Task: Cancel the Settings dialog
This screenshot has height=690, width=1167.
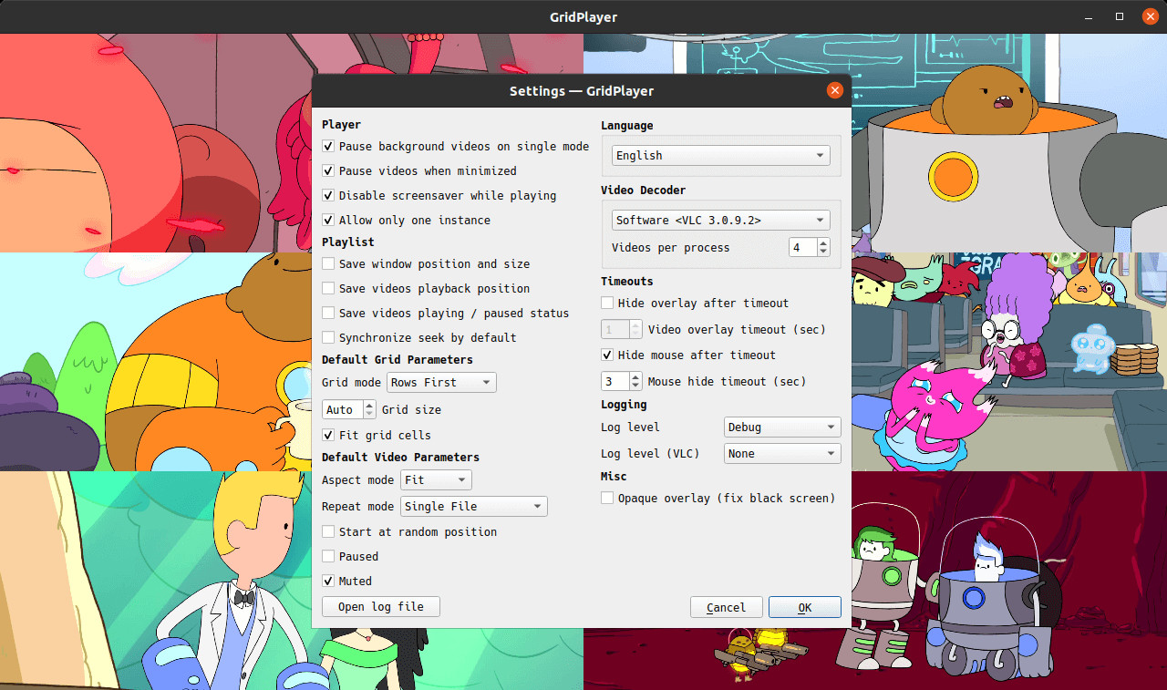Action: point(727,607)
